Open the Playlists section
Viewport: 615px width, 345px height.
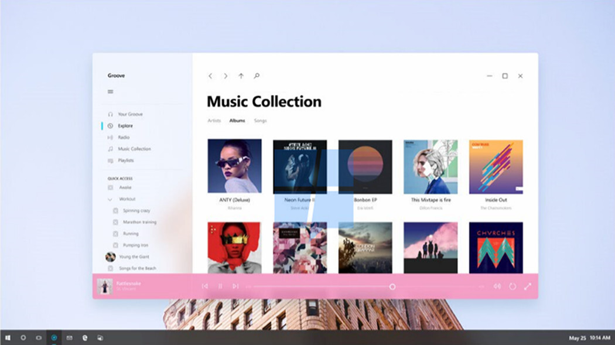pos(127,160)
